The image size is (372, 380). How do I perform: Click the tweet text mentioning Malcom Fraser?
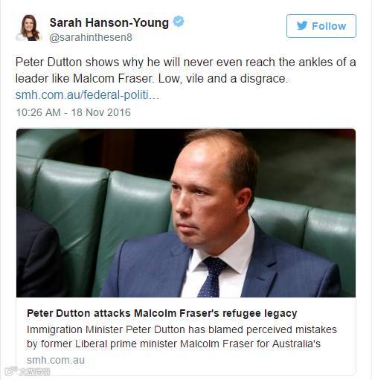185,71
